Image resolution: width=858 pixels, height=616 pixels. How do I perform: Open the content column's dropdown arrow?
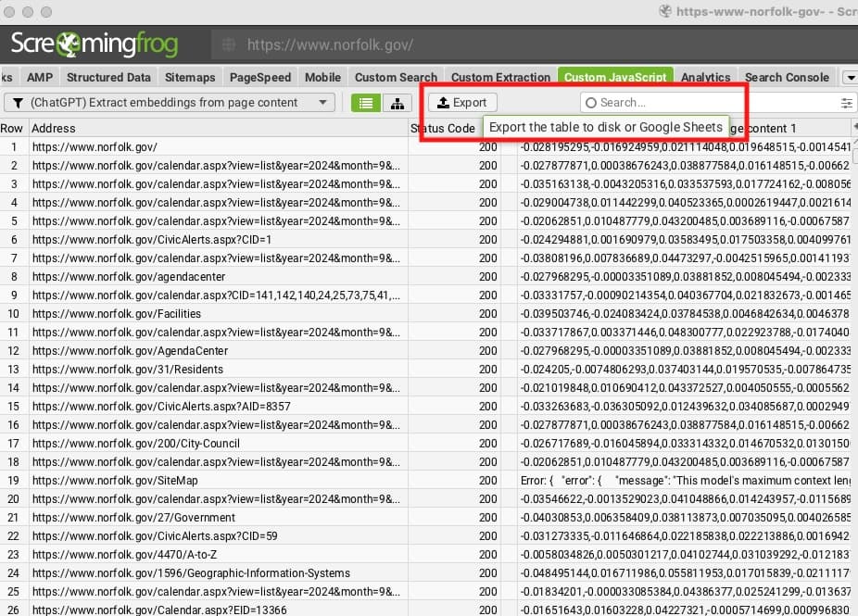(x=855, y=126)
